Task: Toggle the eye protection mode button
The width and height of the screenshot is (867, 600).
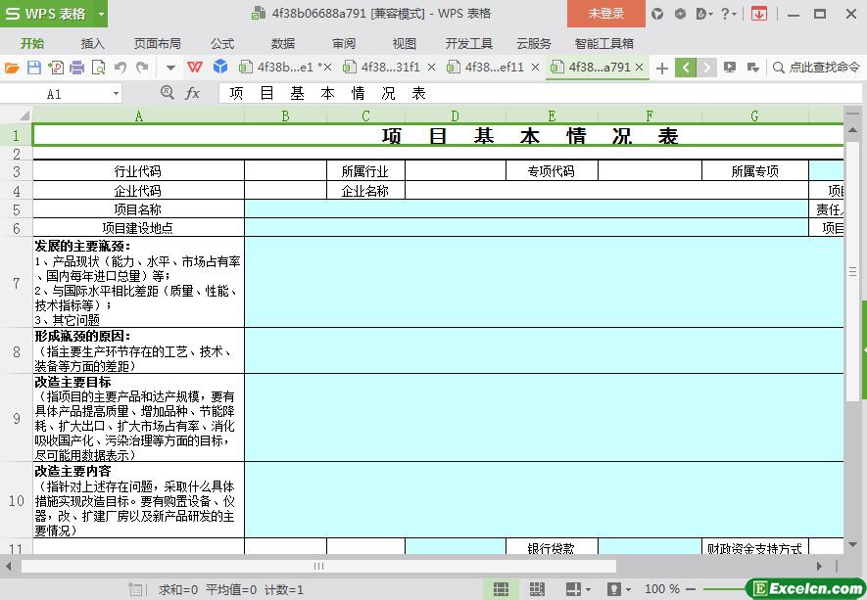Action: point(614,589)
